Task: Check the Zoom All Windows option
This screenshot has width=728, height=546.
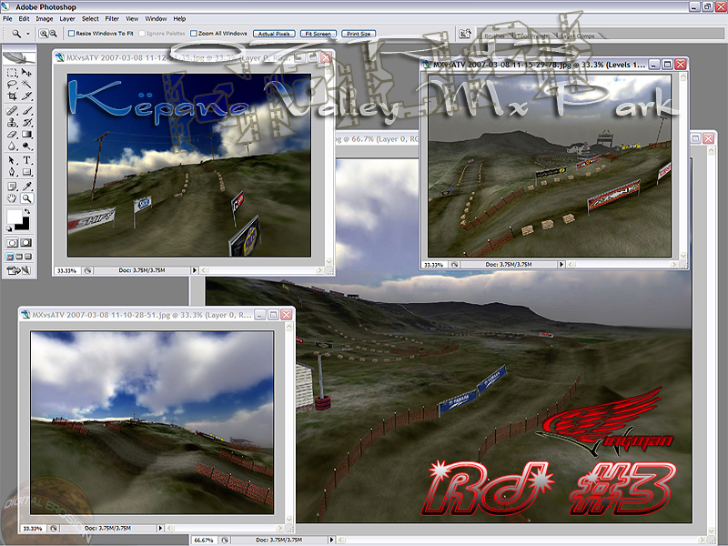Action: point(193,33)
